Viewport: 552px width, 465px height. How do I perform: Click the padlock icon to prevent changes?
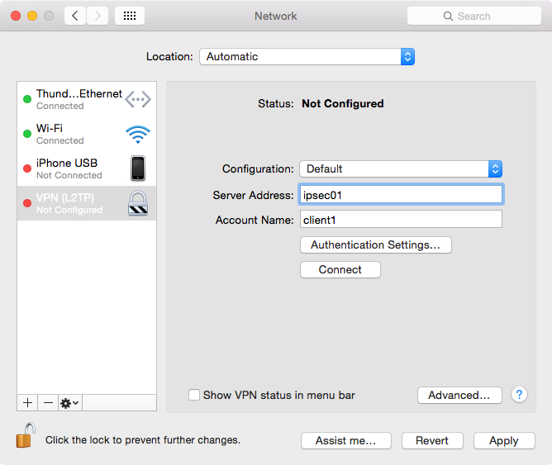click(x=26, y=436)
